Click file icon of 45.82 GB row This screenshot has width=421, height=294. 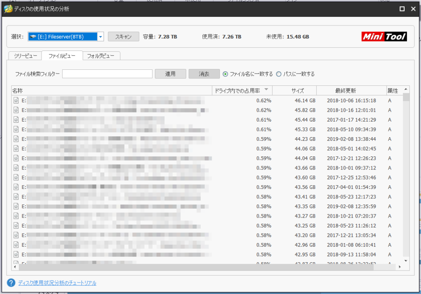[16, 110]
